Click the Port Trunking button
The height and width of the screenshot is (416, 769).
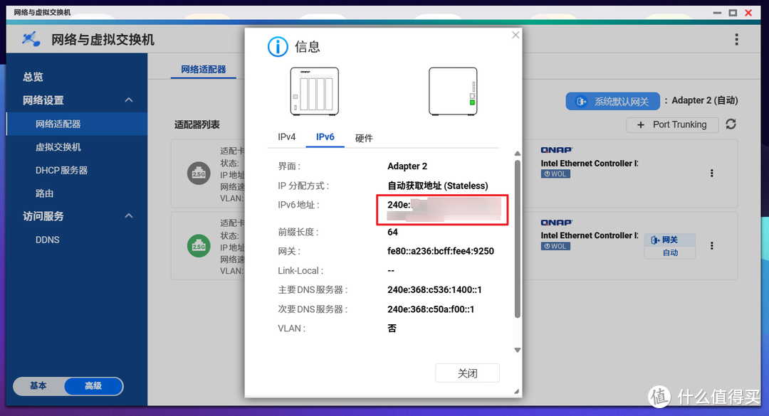[672, 125]
